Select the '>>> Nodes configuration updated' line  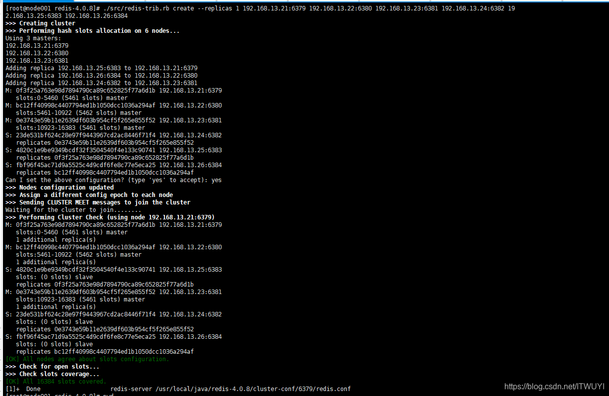point(59,188)
